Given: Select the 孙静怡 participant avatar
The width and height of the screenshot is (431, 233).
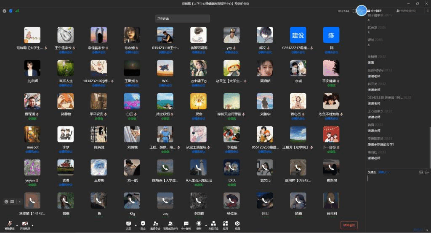Looking at the screenshot, I should [x=65, y=101].
